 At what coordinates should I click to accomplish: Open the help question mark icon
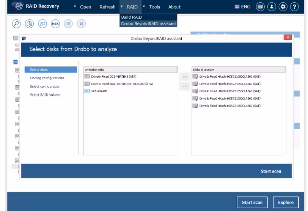coord(294,7)
